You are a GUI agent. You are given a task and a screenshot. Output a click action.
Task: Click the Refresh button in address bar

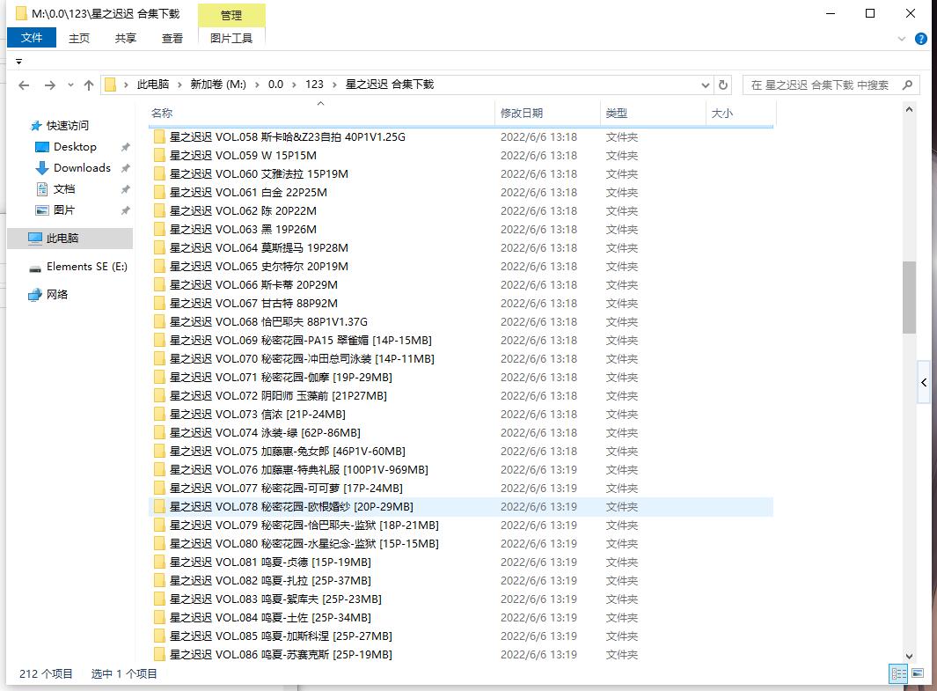click(x=723, y=85)
